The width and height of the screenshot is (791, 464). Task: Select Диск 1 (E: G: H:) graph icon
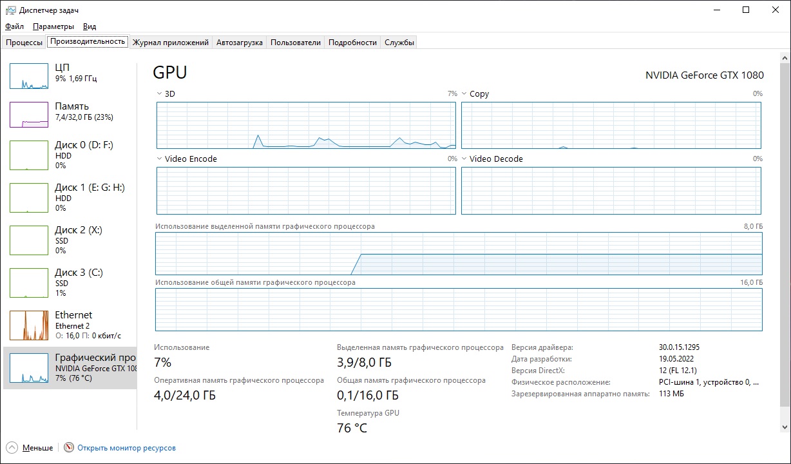point(29,198)
